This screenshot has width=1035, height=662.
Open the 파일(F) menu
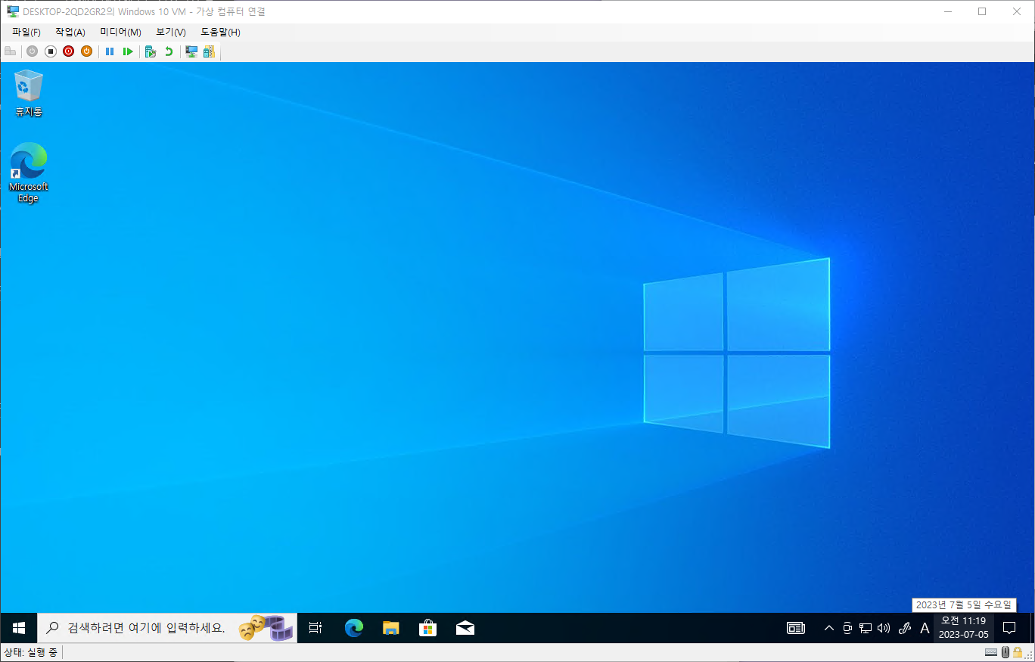click(26, 32)
